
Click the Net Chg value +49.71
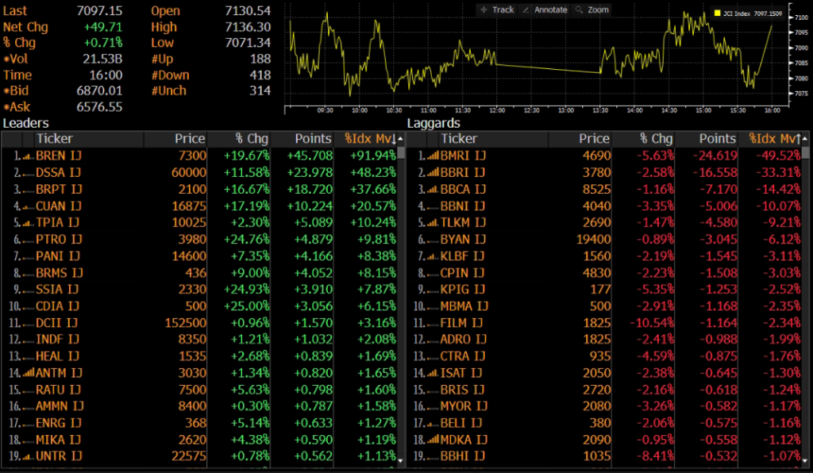coord(103,27)
